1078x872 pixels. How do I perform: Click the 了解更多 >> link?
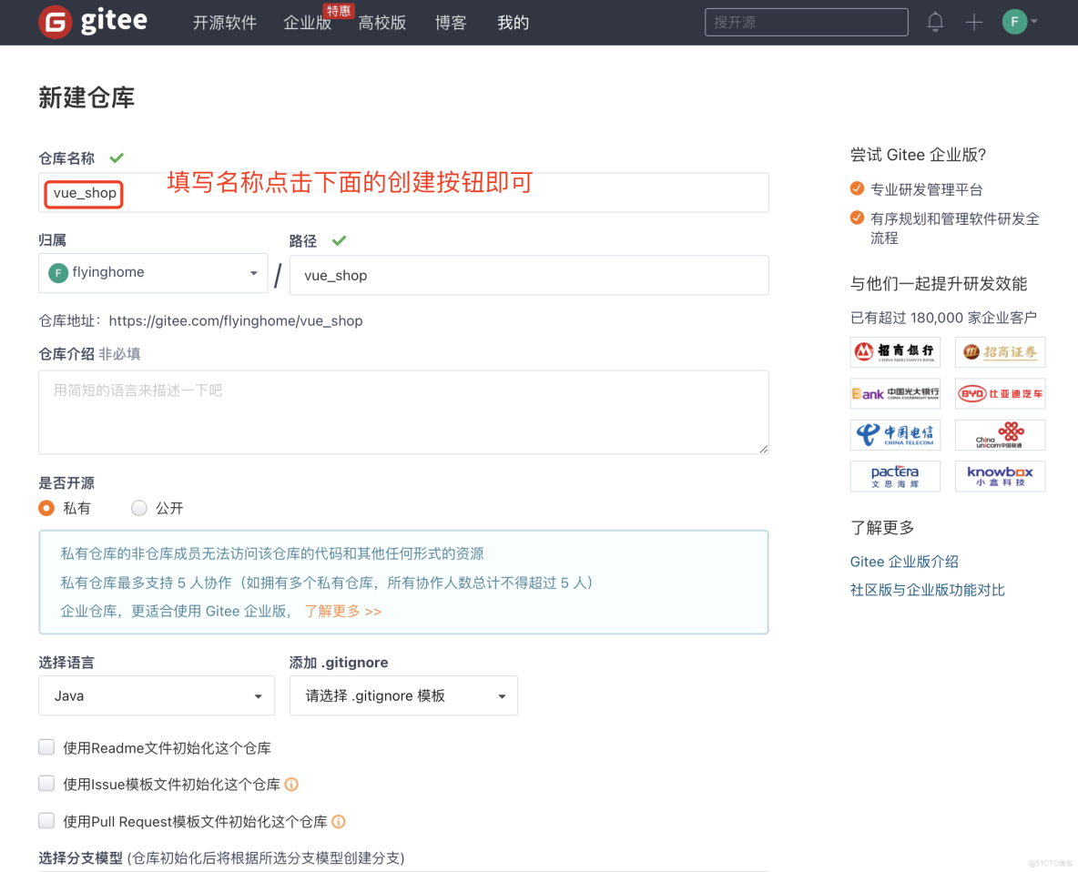(342, 611)
